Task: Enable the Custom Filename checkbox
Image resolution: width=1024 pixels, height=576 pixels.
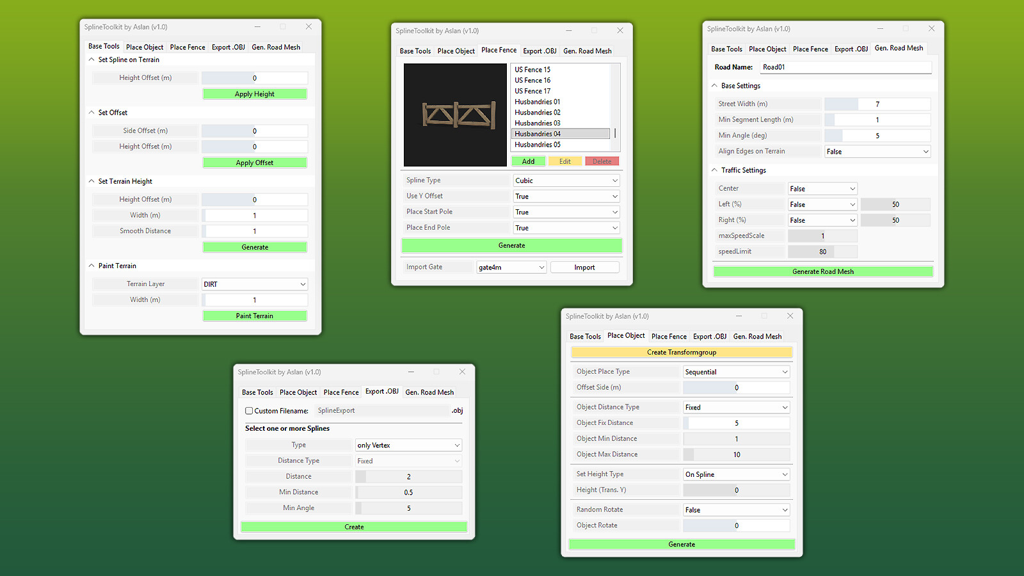Action: coord(249,410)
